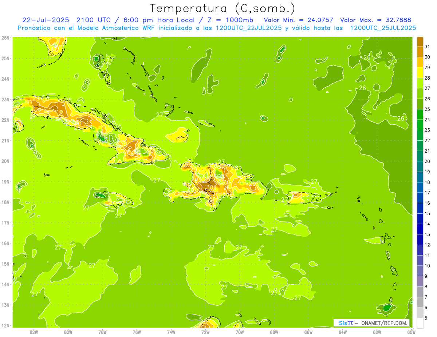The width and height of the screenshot is (437, 337).
Task: Select the date "22-Jul-2025" in the header
Action: (46, 20)
